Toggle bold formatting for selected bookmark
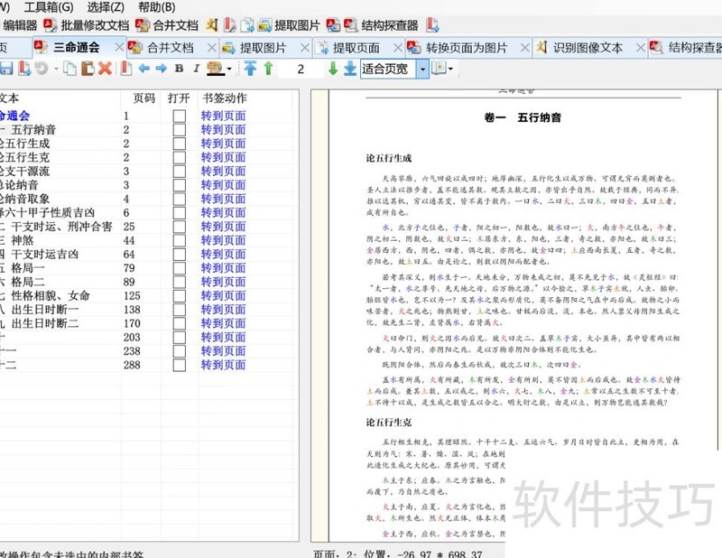Viewport: 722px width, 558px height. click(178, 69)
